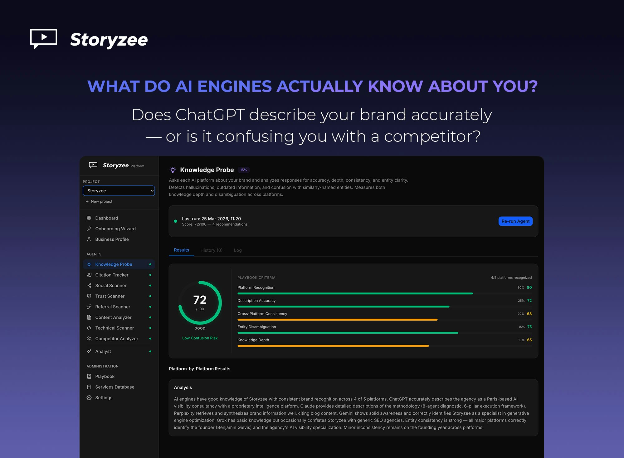Click the Social Scanner share icon
Viewport: 624px width, 458px height.
click(89, 285)
